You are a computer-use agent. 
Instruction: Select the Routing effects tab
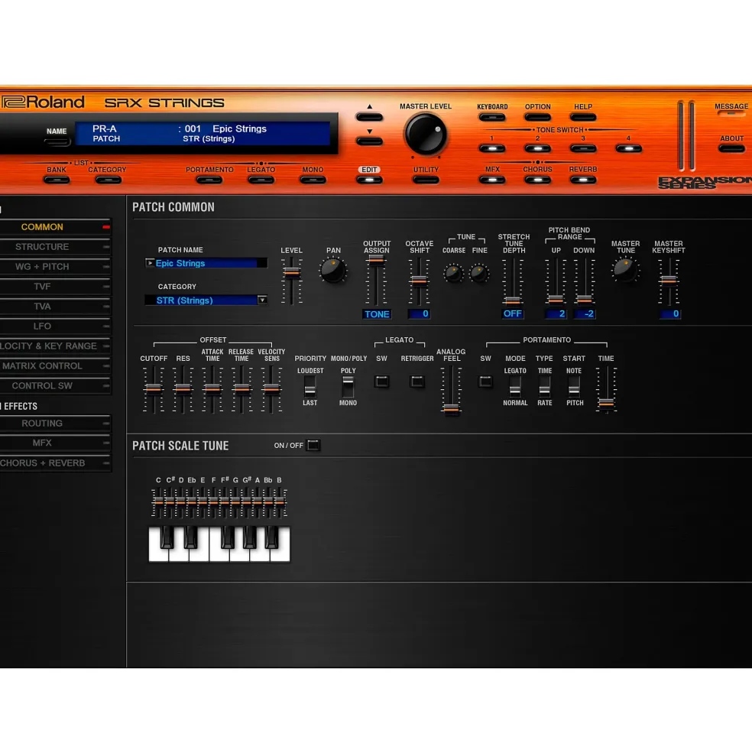point(55,423)
